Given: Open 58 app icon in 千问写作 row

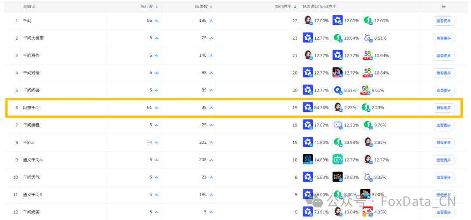Looking at the screenshot, I should coord(367,55).
